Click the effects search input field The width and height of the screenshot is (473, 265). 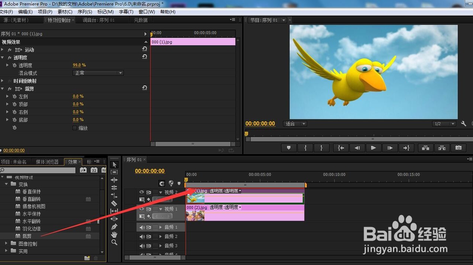38,170
